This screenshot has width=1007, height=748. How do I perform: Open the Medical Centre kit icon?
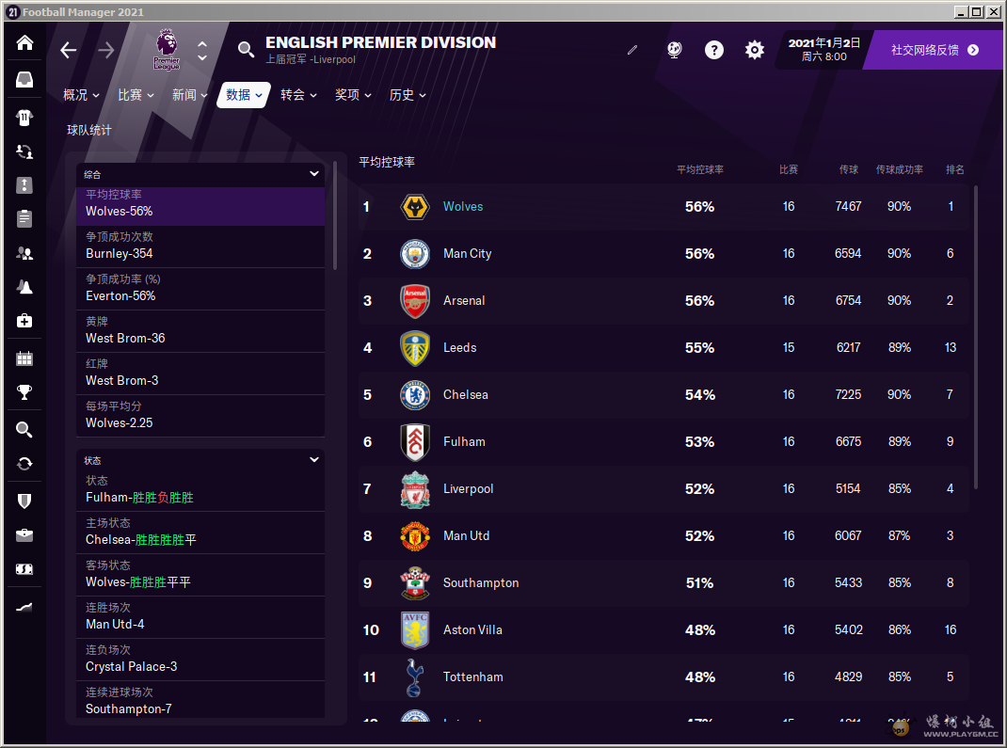click(24, 321)
